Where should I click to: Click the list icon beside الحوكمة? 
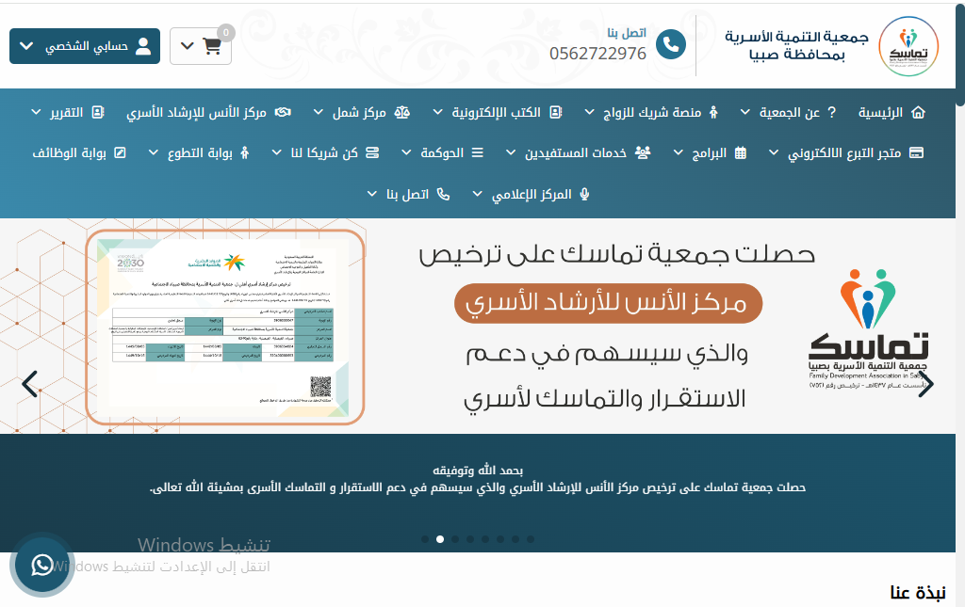pyautogui.click(x=478, y=153)
